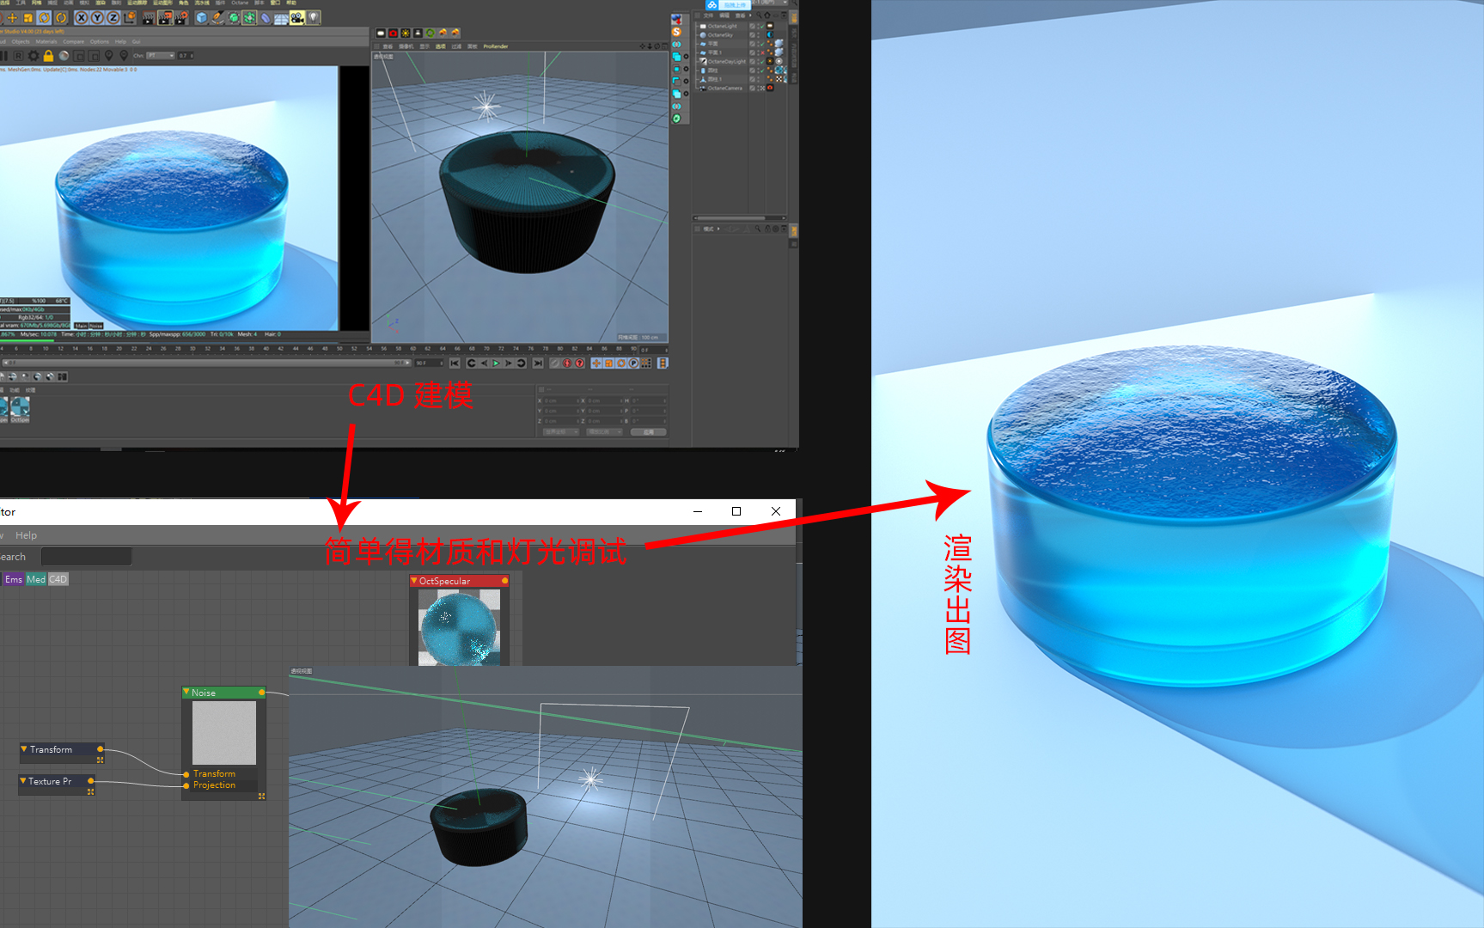Select the Rotate tool in the top toolbar
The height and width of the screenshot is (928, 1484).
45,17
